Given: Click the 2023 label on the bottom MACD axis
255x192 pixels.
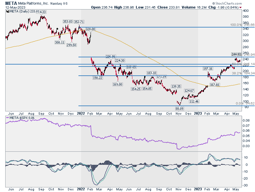Looking at the screenshot, I should point(198,189).
